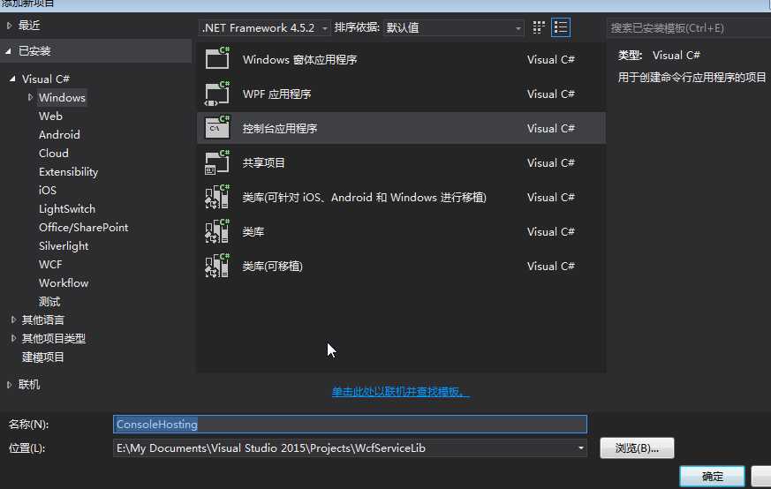Image resolution: width=771 pixels, height=489 pixels.
Task: Select the Visual C# category label
Action: 46,79
